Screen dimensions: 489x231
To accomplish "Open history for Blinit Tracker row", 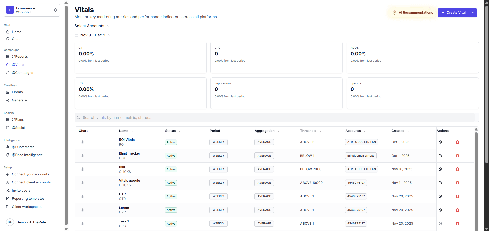I will [x=440, y=156].
